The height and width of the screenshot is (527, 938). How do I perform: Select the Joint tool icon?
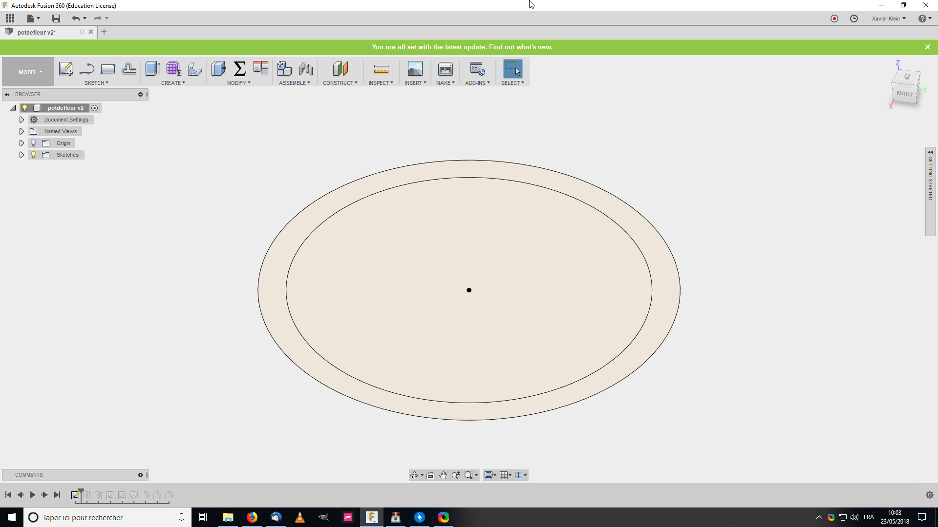pyautogui.click(x=306, y=69)
